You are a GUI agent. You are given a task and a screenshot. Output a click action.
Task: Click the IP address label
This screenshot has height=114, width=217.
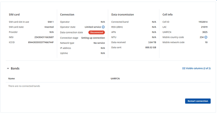pyautogui.click(x=65, y=48)
